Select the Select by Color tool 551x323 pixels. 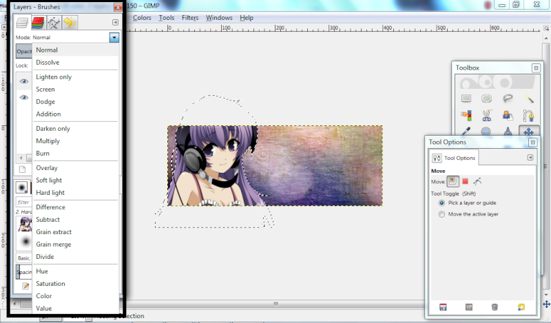point(466,115)
